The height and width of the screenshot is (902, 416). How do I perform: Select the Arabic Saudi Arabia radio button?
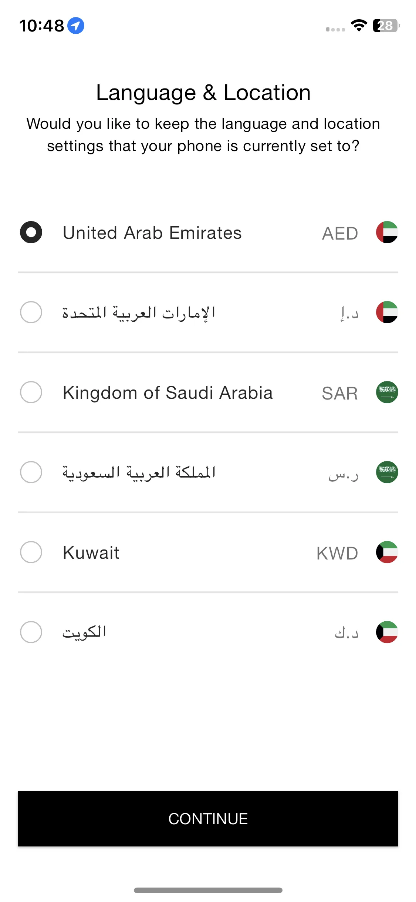(31, 472)
